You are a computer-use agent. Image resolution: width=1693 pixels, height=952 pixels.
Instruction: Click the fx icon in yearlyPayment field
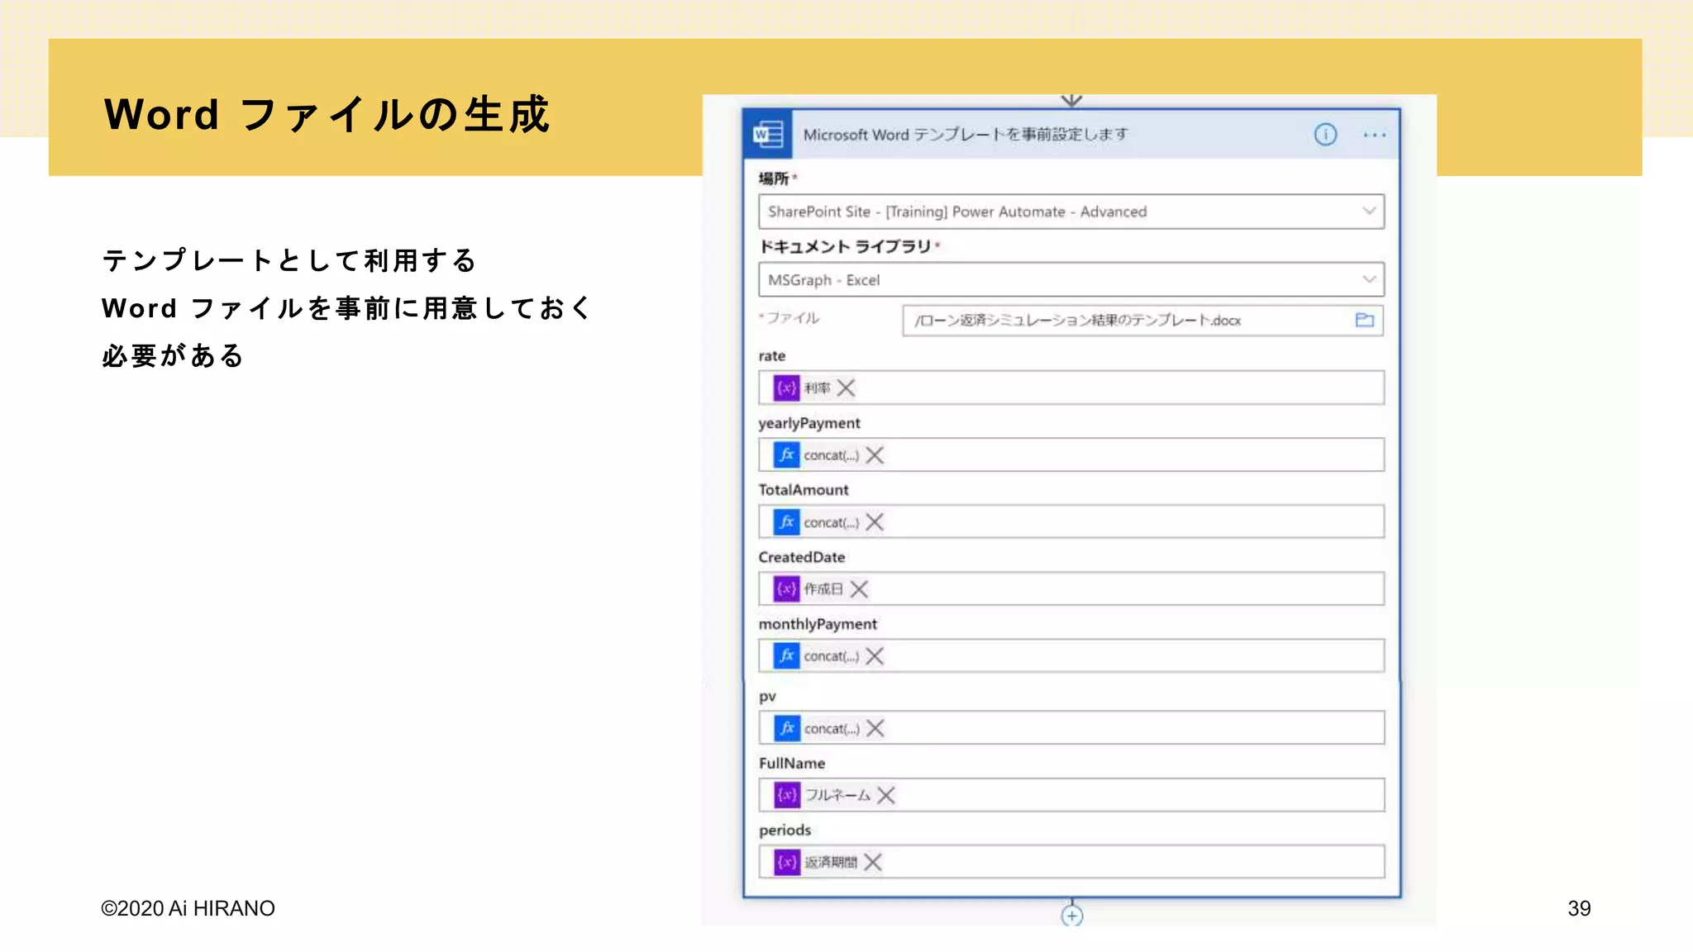coord(786,455)
